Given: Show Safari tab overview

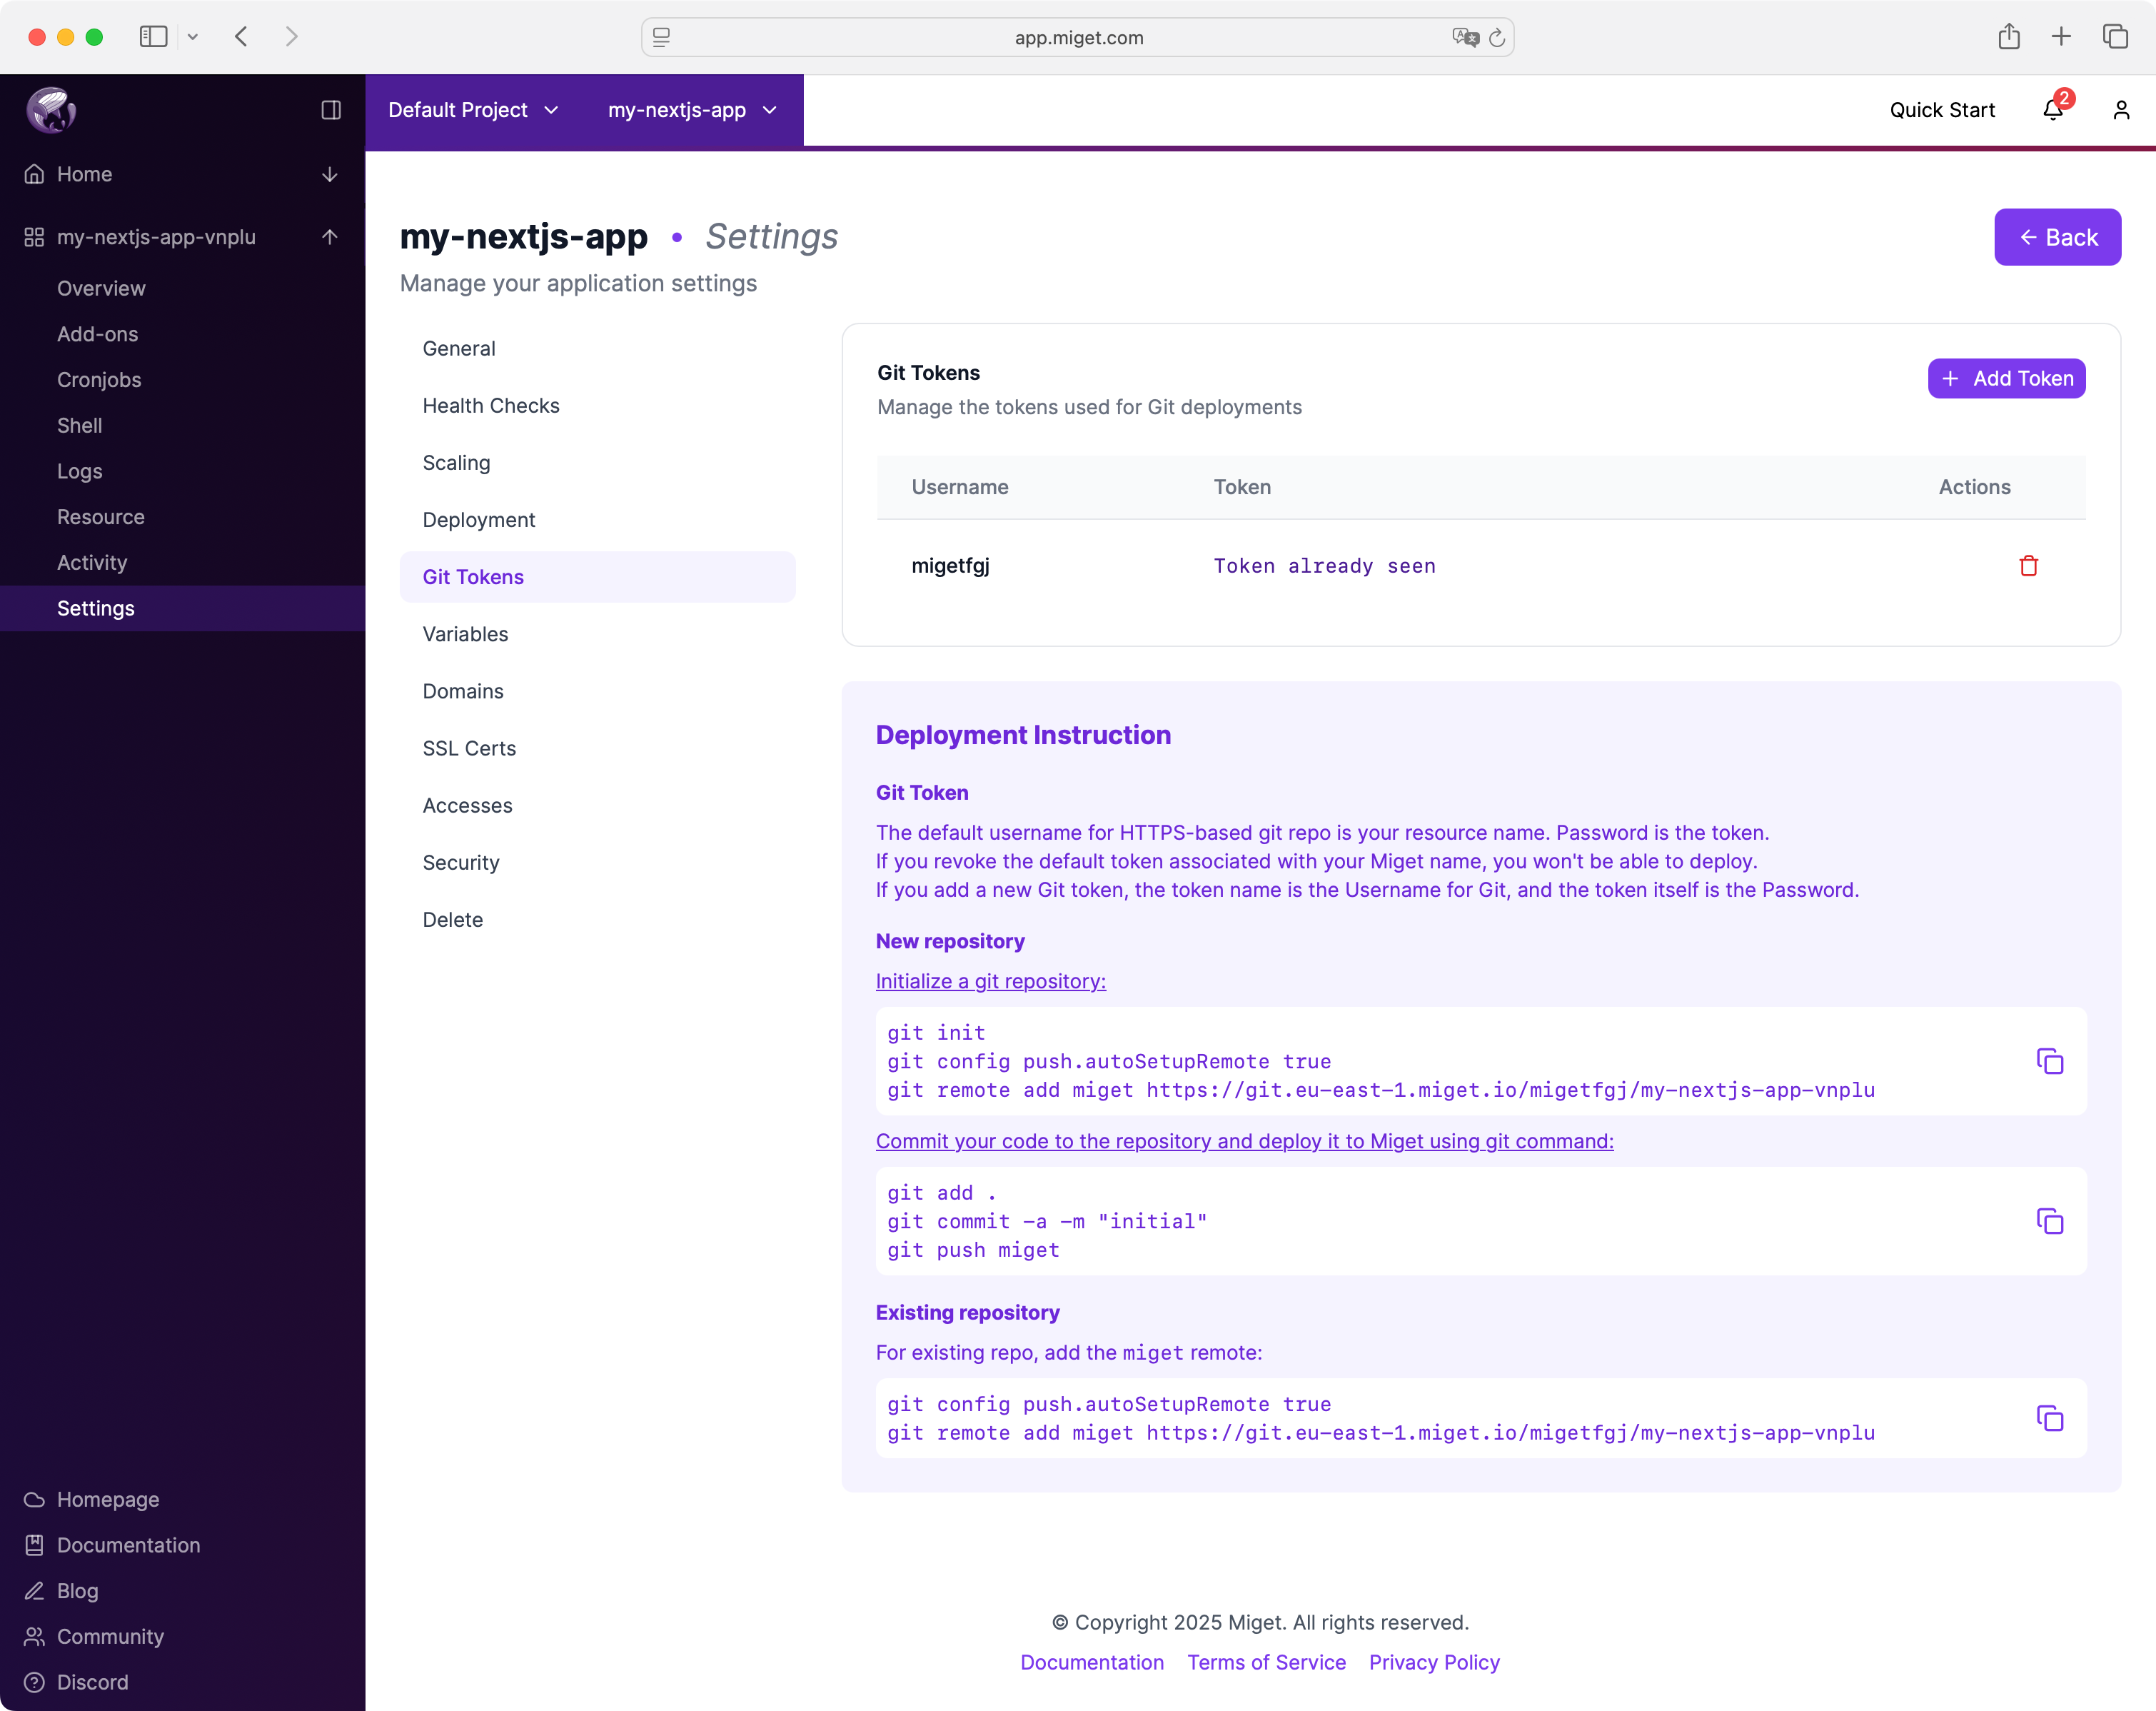Looking at the screenshot, I should point(2115,37).
